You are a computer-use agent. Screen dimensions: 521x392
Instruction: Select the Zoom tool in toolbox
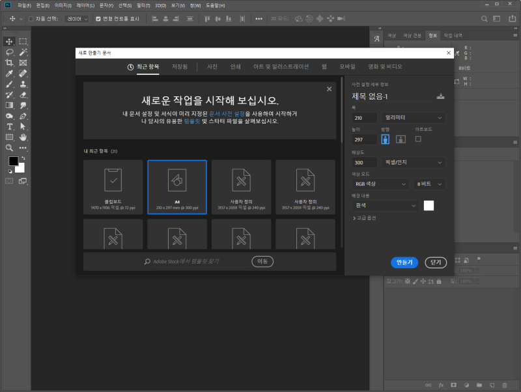[9, 148]
